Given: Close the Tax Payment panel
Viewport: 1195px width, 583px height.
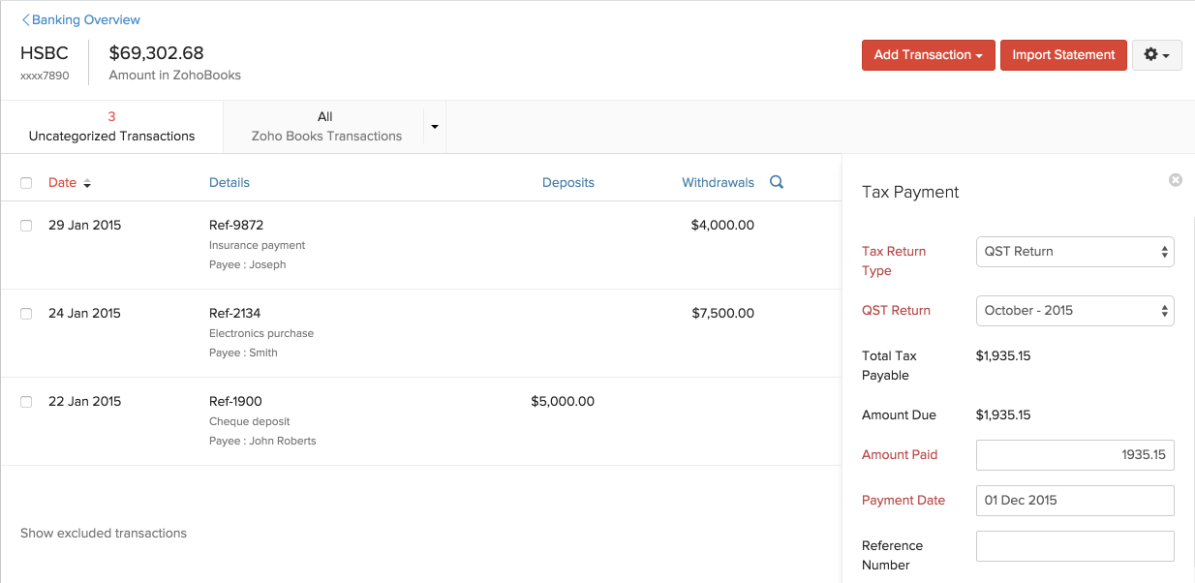Looking at the screenshot, I should click(x=1175, y=180).
